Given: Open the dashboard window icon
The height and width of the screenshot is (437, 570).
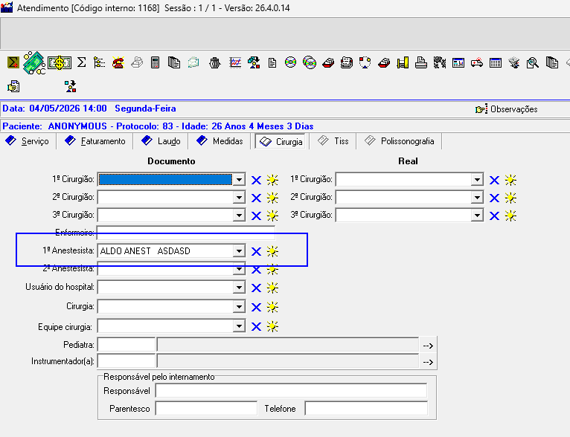Looking at the screenshot, I should coord(458,63).
